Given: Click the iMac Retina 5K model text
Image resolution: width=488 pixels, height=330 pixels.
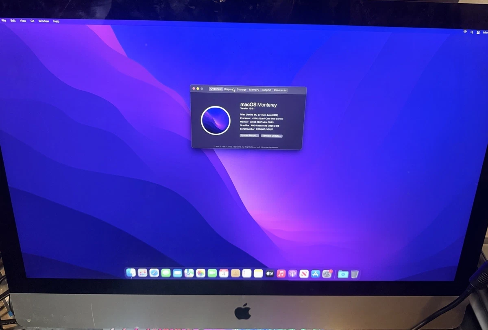Looking at the screenshot, I should pos(259,115).
